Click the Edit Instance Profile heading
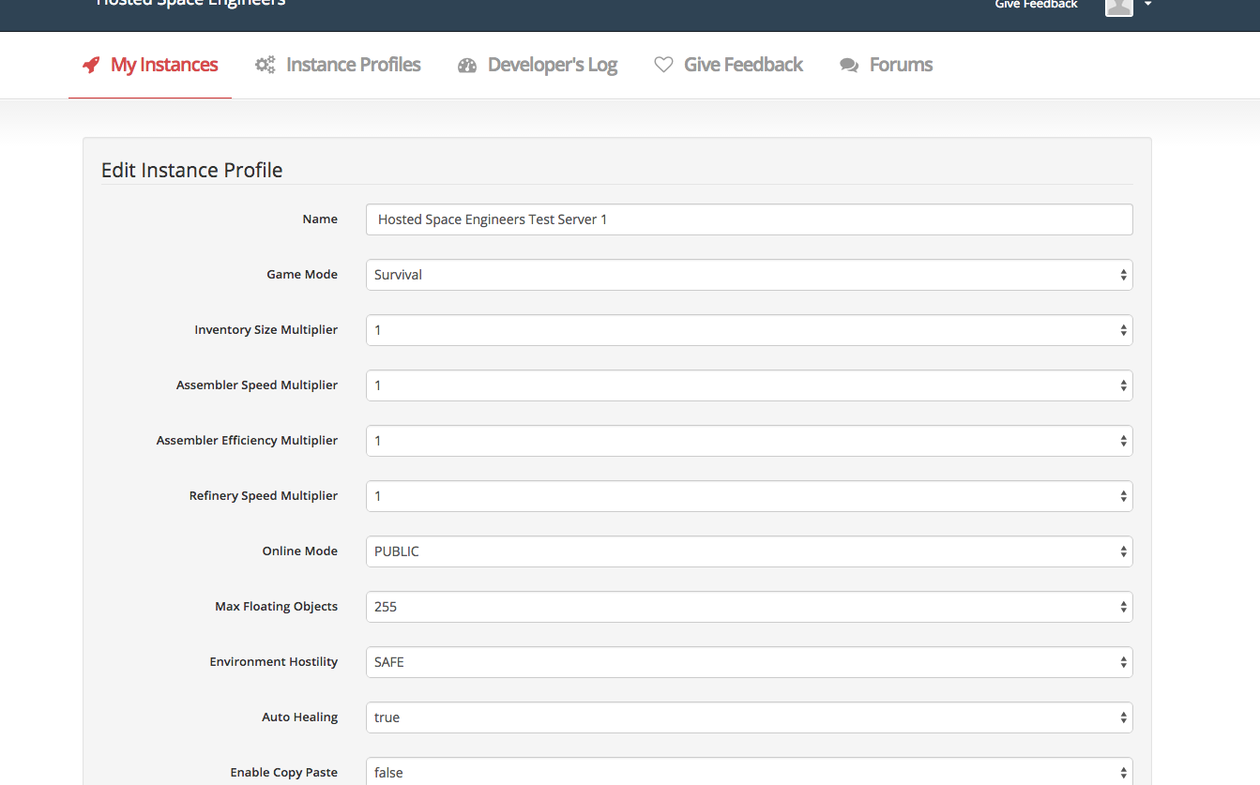Image resolution: width=1260 pixels, height=785 pixels. pyautogui.click(x=191, y=170)
